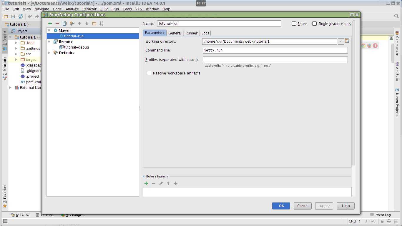Open the Logs tab

coord(205,33)
